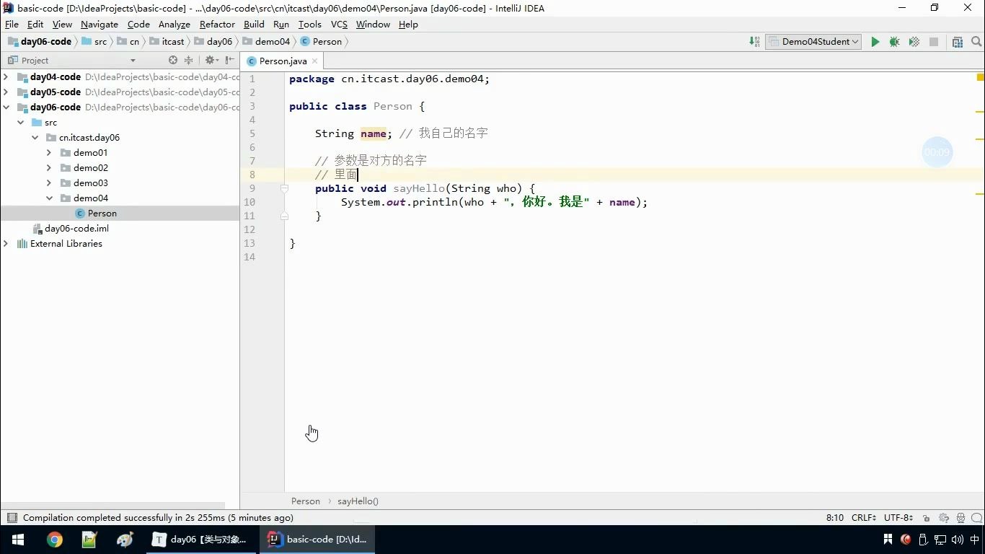Close the Person.java editor tab
The width and height of the screenshot is (985, 554).
[314, 61]
